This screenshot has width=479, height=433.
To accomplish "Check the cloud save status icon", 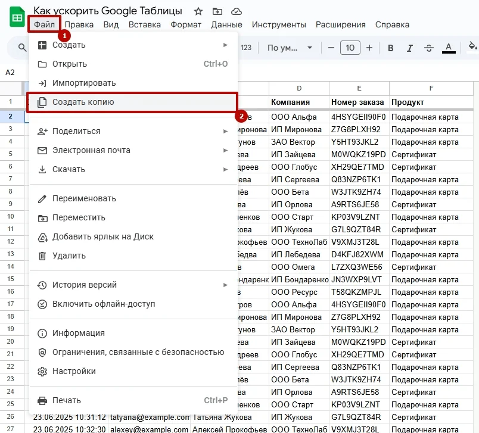I will [x=237, y=11].
